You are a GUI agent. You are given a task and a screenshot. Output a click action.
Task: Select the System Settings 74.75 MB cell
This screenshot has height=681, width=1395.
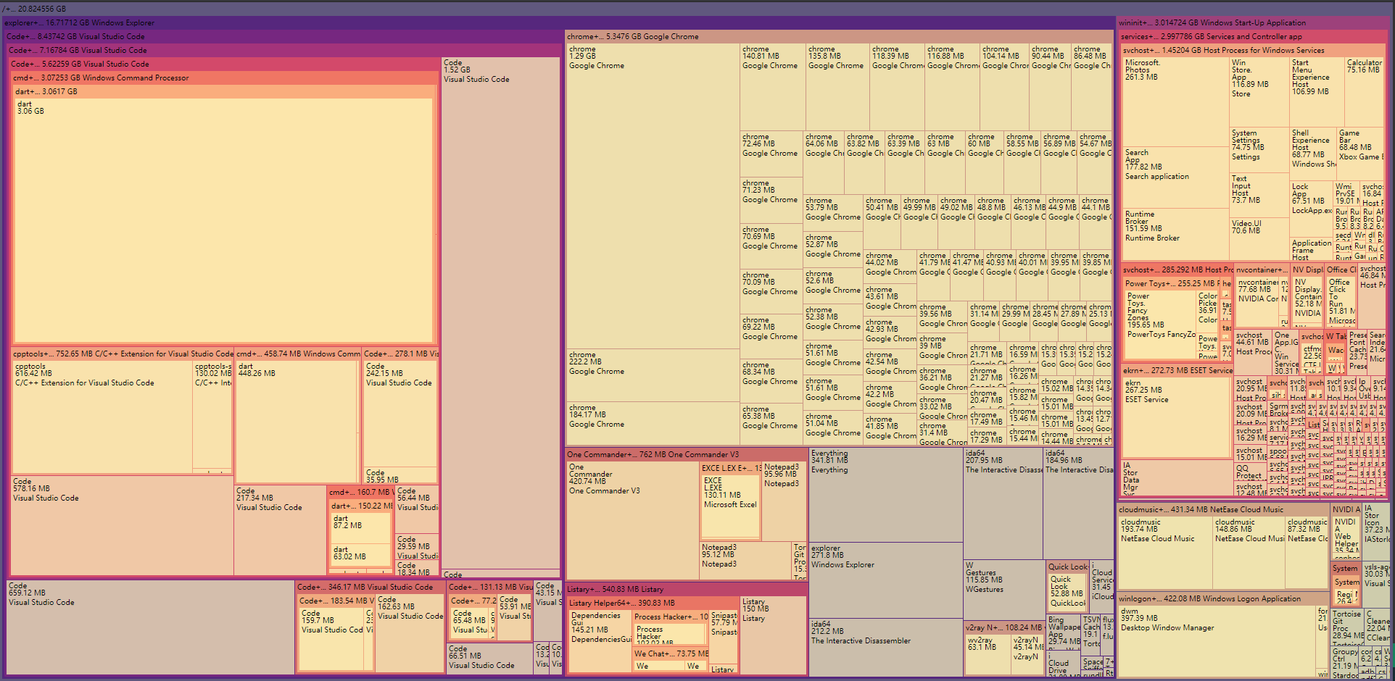point(1259,149)
